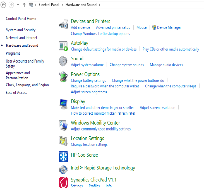204x191 pixels.
Task: Click the AutoPlay icon
Action: [63, 46]
